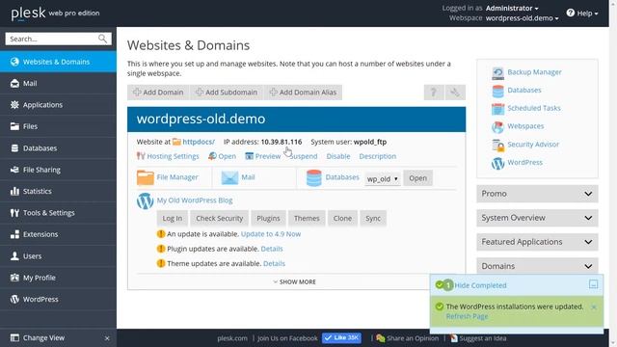Click WordPress logo beside My Old WordPress Blog

[x=145, y=200]
